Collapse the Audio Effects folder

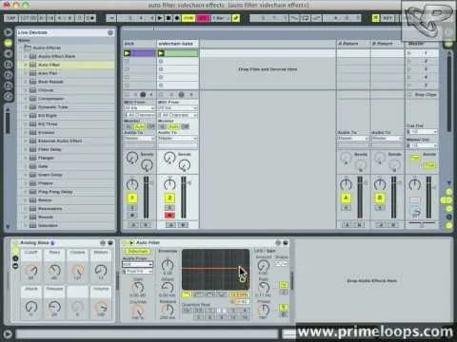21,47
